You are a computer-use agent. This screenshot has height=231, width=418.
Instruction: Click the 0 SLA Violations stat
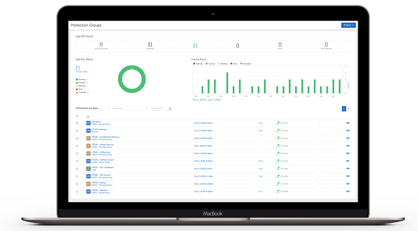point(326,46)
